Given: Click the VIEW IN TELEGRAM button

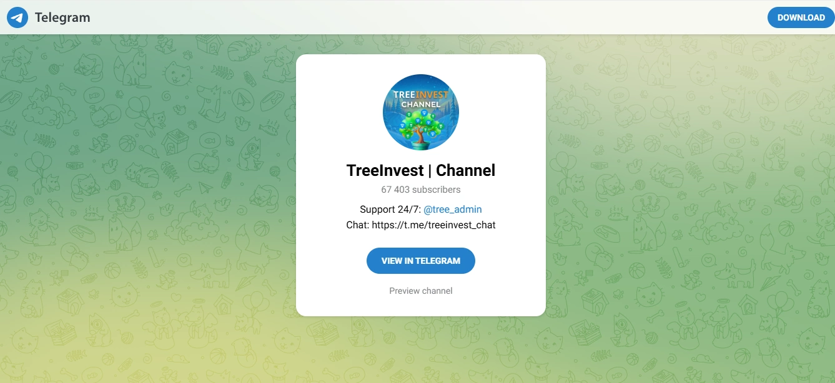Looking at the screenshot, I should tap(421, 261).
